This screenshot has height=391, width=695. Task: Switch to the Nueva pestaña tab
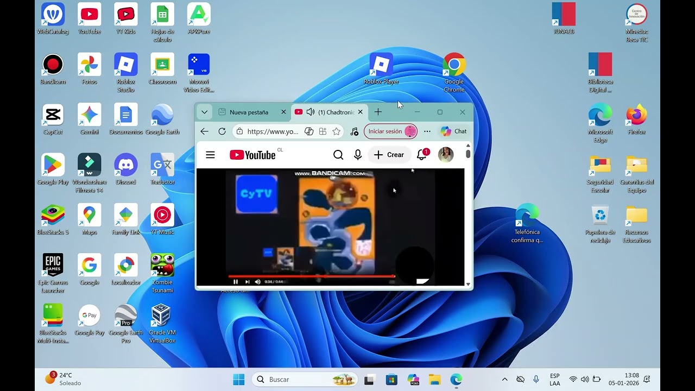pyautogui.click(x=249, y=112)
